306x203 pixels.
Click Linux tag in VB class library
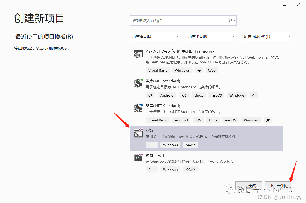click(x=213, y=120)
